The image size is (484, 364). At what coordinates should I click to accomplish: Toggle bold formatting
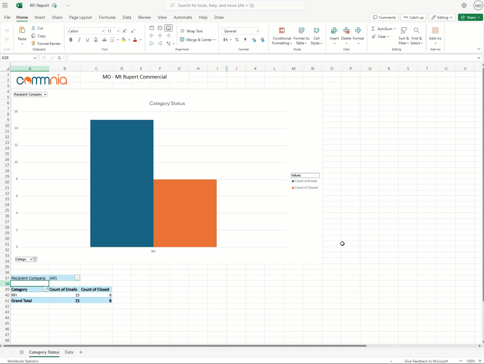71,40
